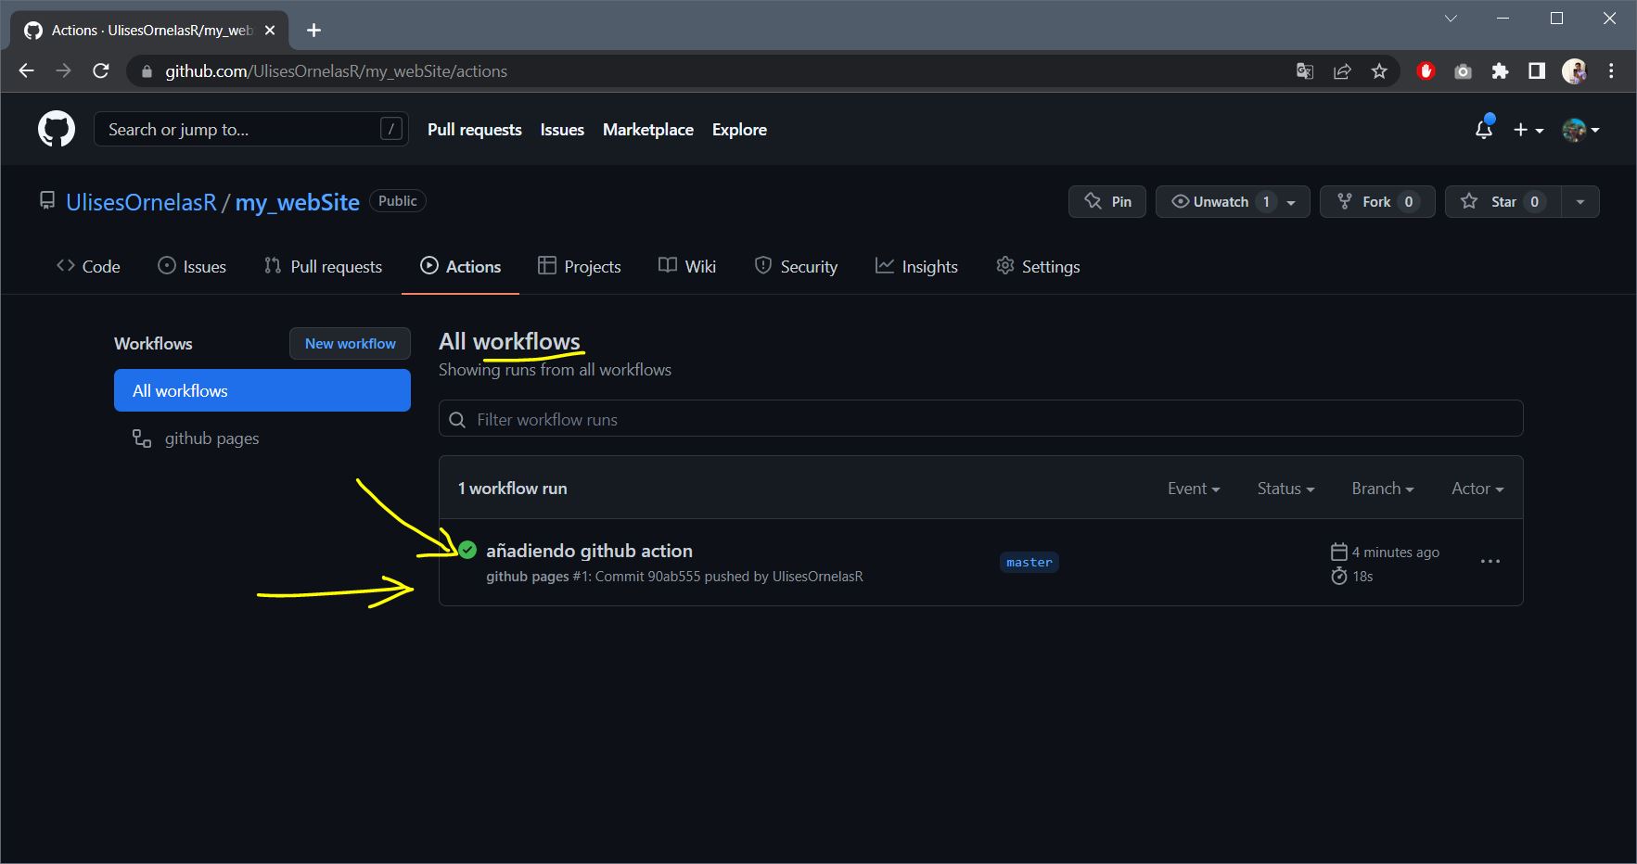Click the camera screenshot extension icon
Screen dimensions: 1637x864
click(1463, 71)
